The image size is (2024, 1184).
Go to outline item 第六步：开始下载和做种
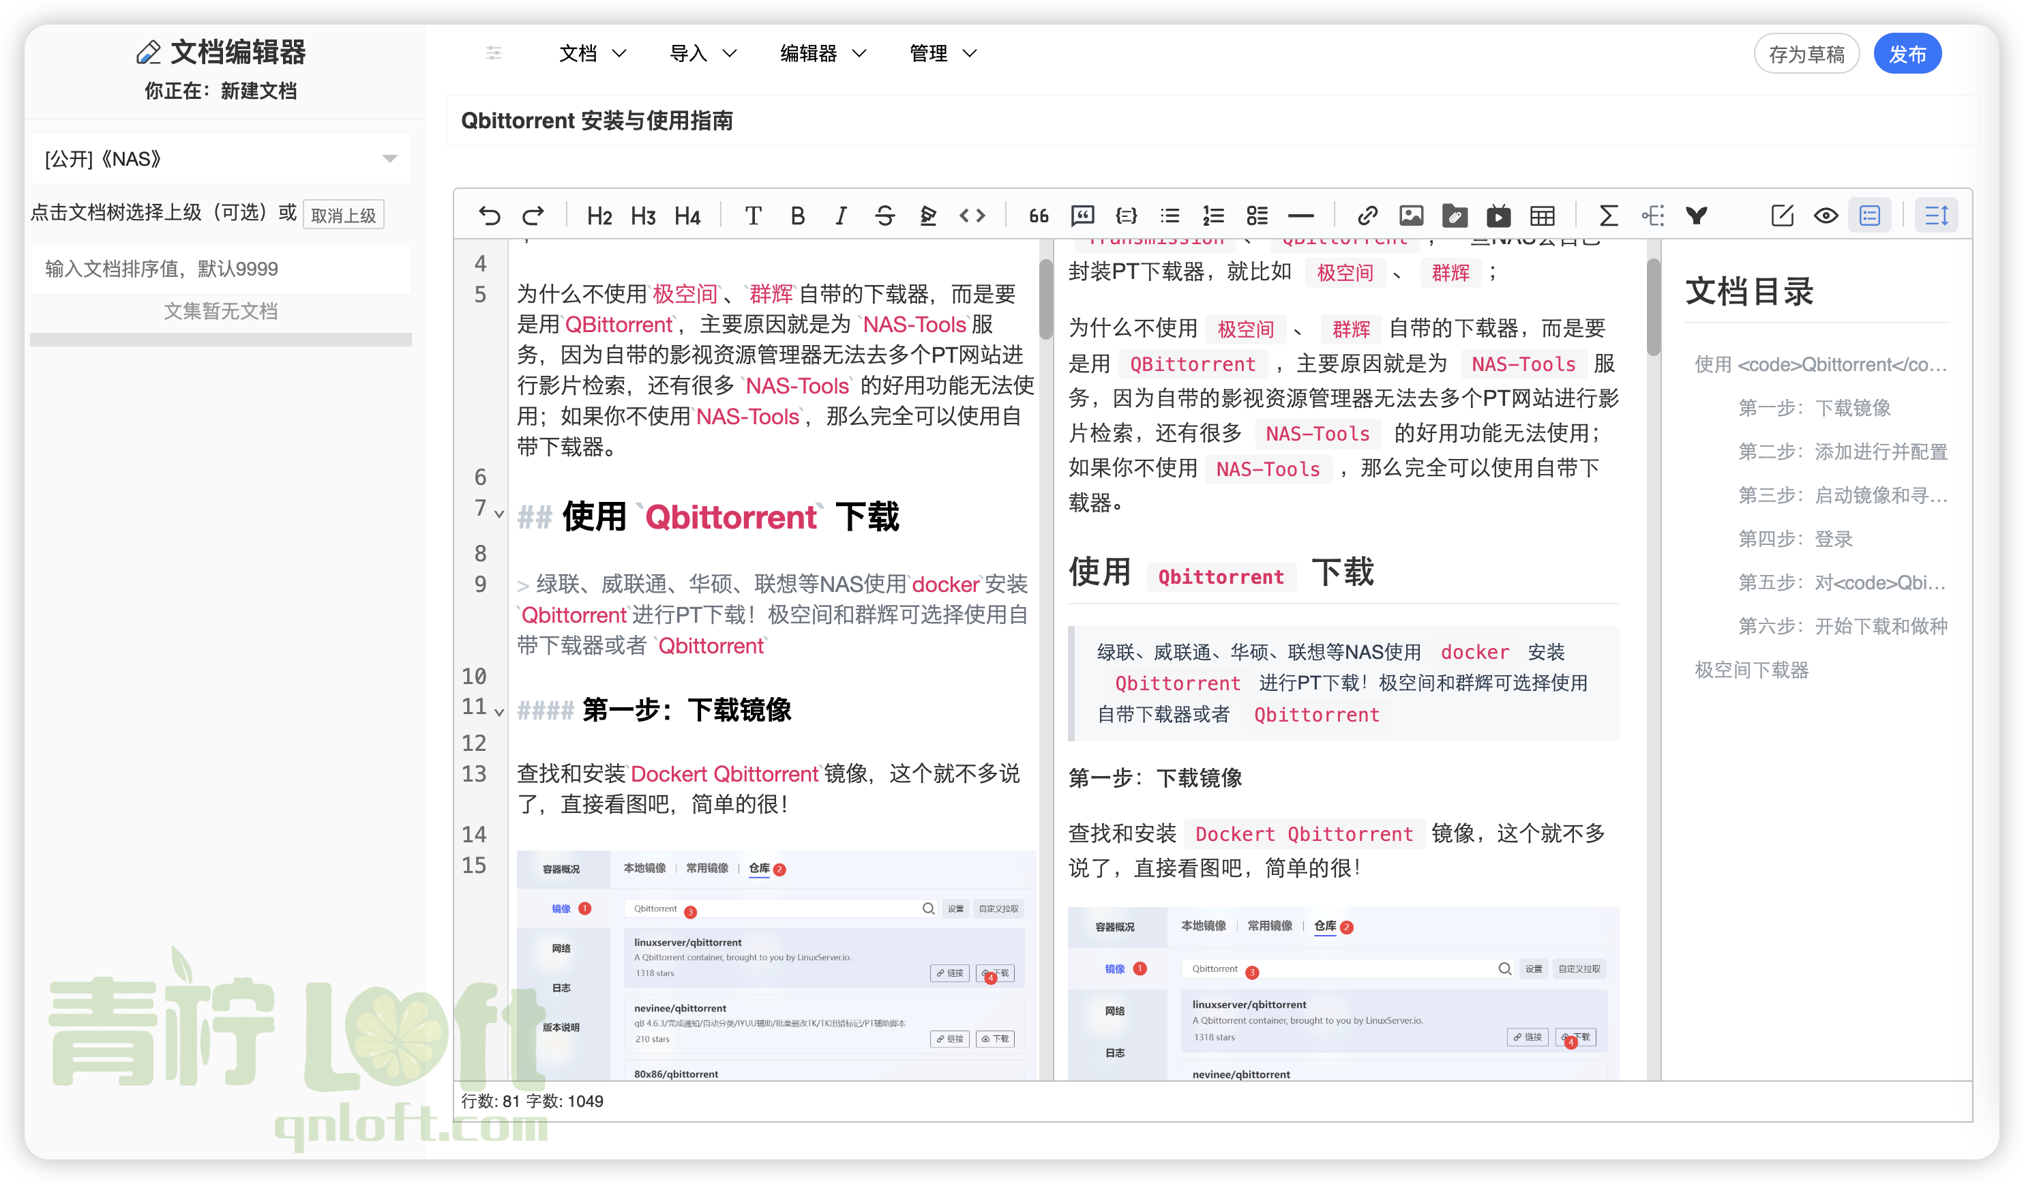point(1843,625)
